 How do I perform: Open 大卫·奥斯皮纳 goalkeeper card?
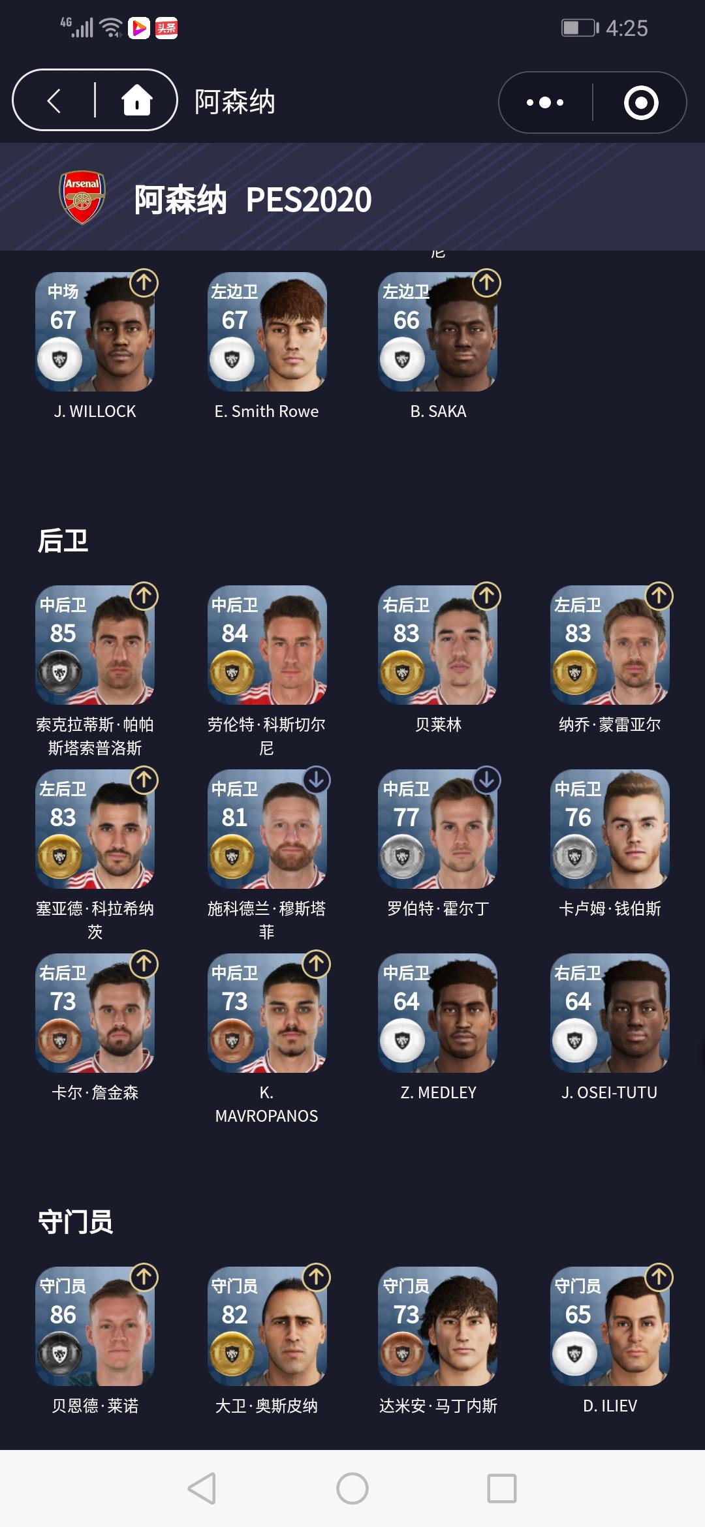[267, 1326]
